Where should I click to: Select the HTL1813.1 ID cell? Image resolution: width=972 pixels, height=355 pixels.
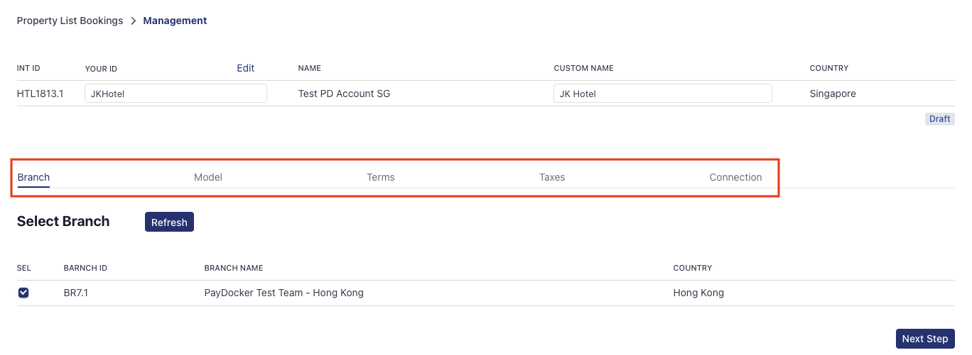(40, 94)
